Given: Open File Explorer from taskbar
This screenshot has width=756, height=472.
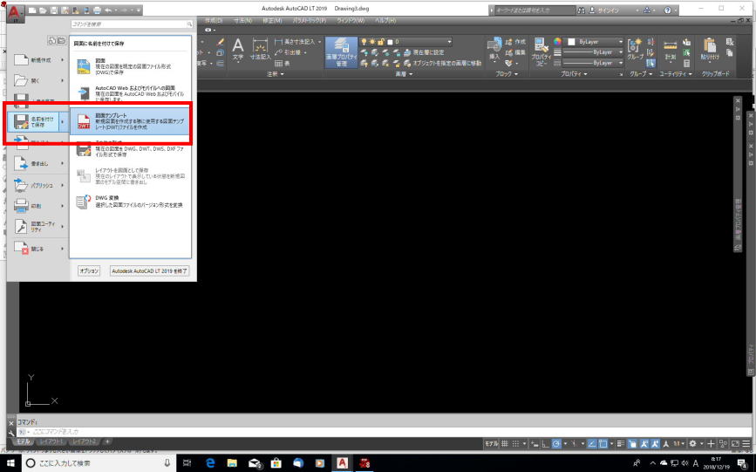Looking at the screenshot, I should coord(232,462).
